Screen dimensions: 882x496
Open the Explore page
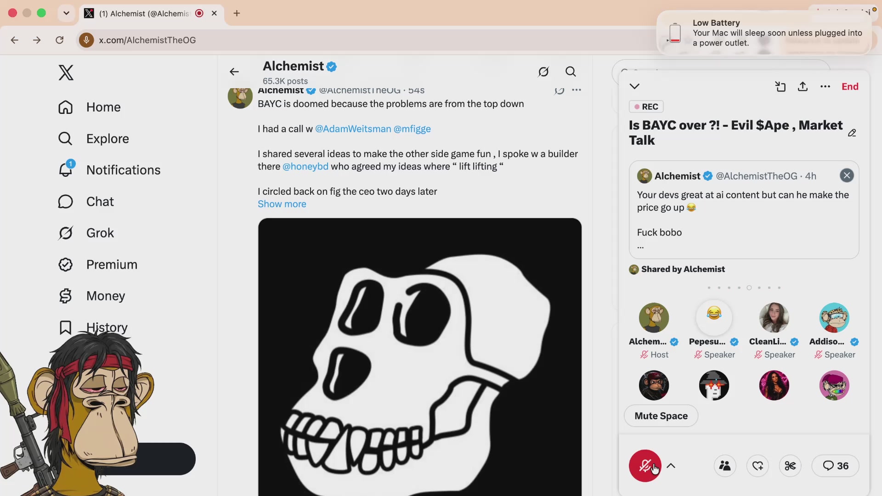(x=93, y=139)
